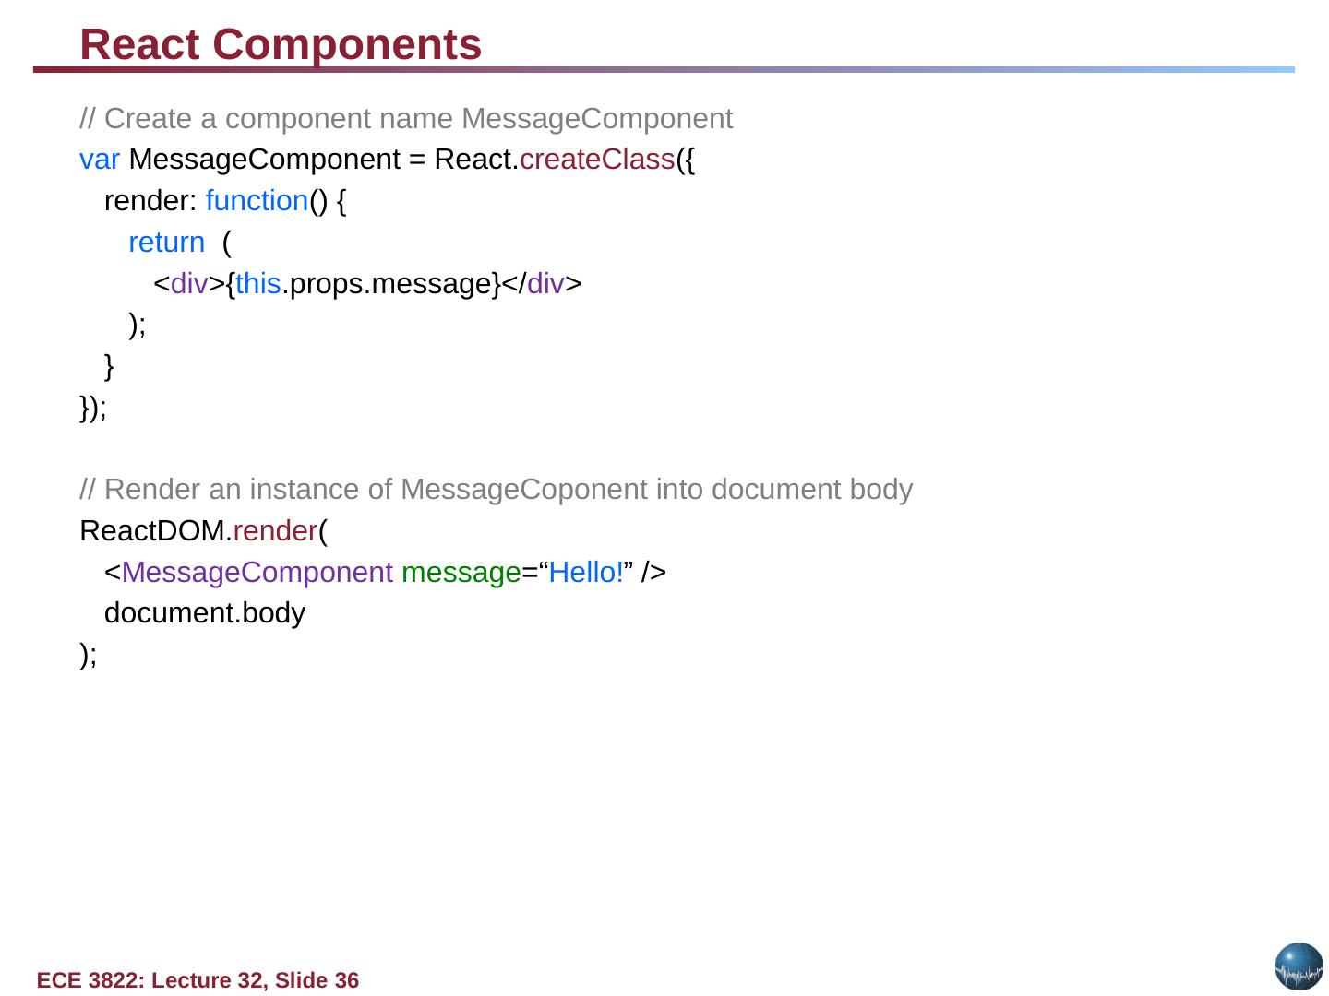Click the blue "Hello!" string value
Image resolution: width=1329 pixels, height=996 pixels.
(587, 573)
